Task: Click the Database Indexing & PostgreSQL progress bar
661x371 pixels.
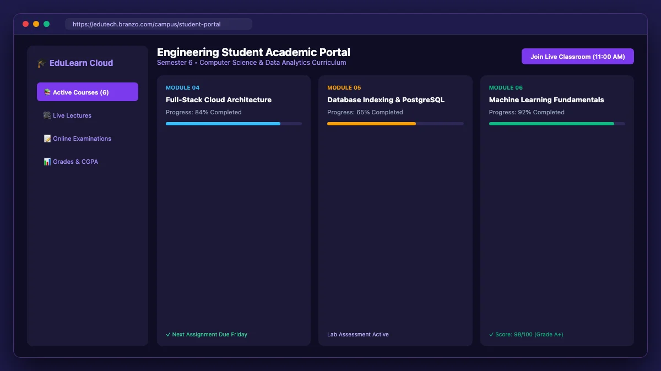Action: coord(395,124)
